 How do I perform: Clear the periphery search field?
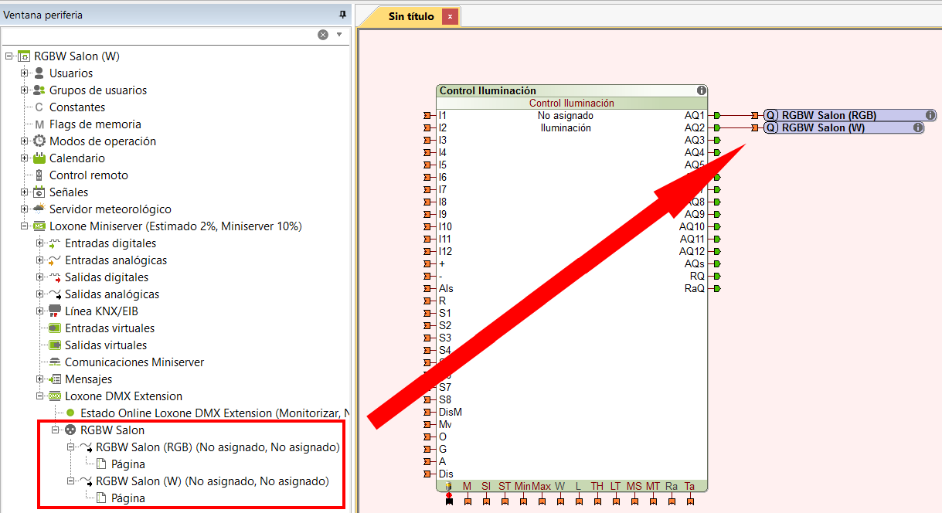pos(323,35)
